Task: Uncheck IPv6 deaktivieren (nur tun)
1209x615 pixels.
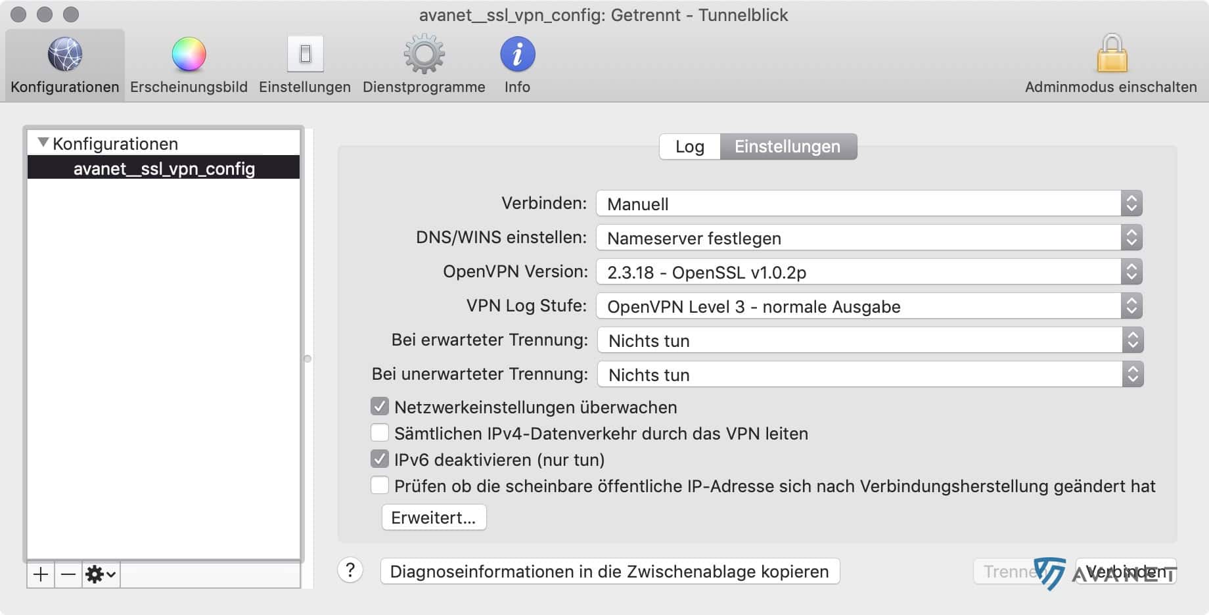Action: tap(380, 459)
